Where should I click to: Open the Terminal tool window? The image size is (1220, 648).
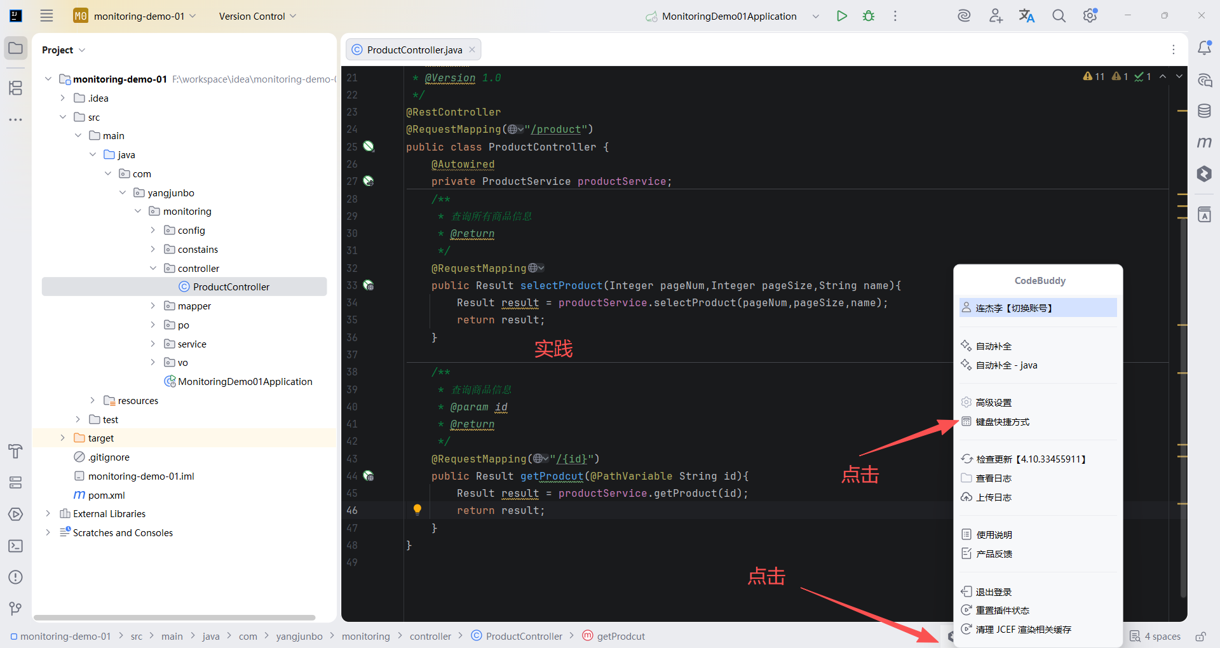pyautogui.click(x=16, y=546)
